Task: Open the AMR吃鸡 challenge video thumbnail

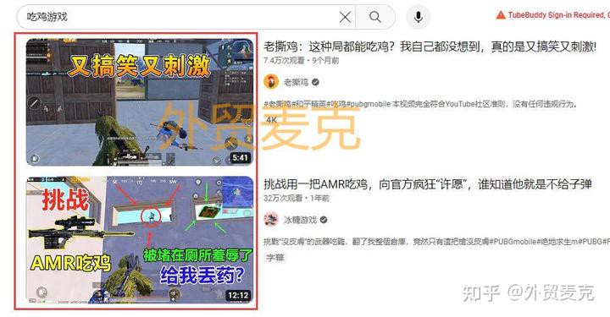Action: [140, 240]
